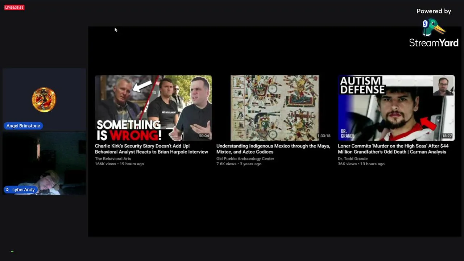Click the 50:04 duration badge
The width and height of the screenshot is (464, 261).
click(x=204, y=136)
